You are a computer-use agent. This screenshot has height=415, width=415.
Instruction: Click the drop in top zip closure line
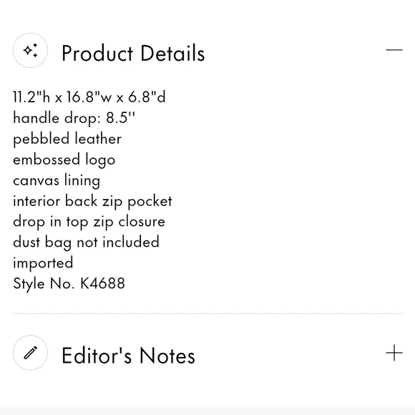click(x=89, y=222)
